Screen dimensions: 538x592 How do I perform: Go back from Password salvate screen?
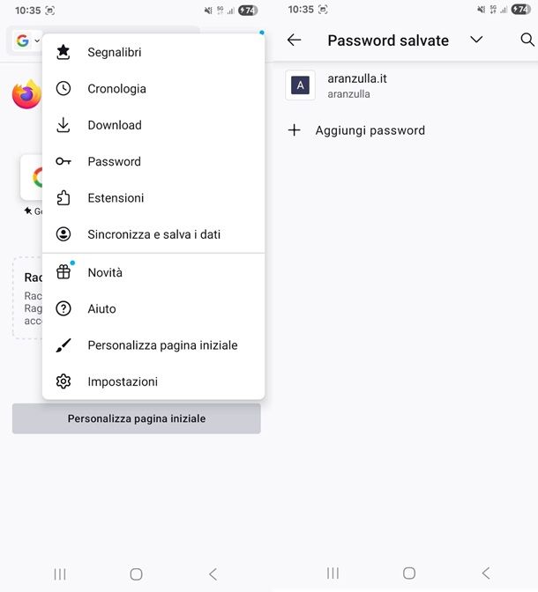(295, 41)
